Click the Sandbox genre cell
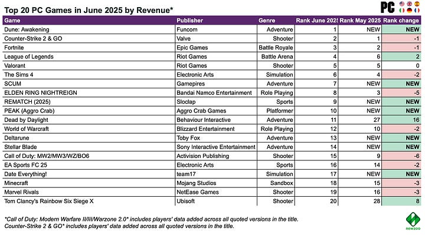This screenshot has height=235, width=425. 276,183
